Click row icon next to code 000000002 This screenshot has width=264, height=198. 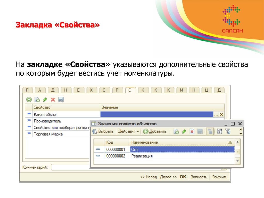pyautogui.click(x=98, y=156)
